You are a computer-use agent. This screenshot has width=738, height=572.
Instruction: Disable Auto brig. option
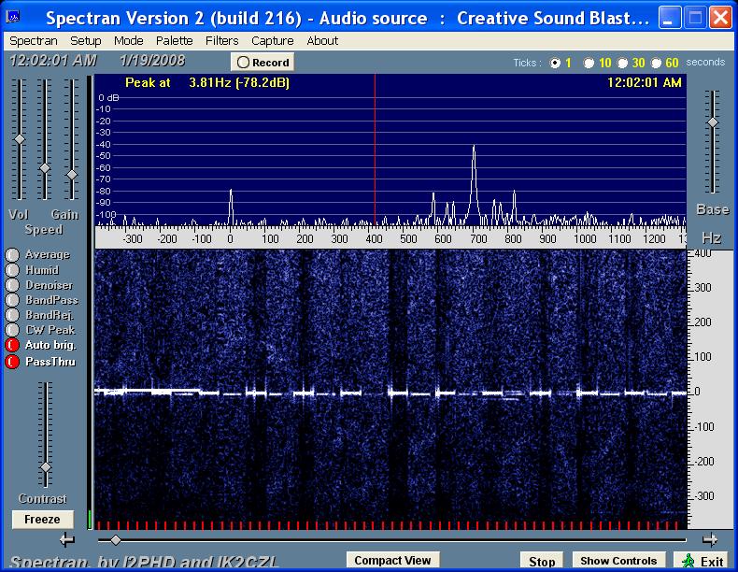point(12,345)
